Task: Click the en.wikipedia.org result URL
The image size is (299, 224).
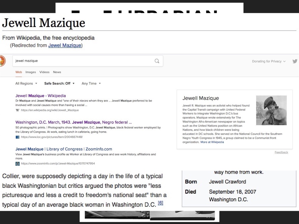Action: point(50,110)
